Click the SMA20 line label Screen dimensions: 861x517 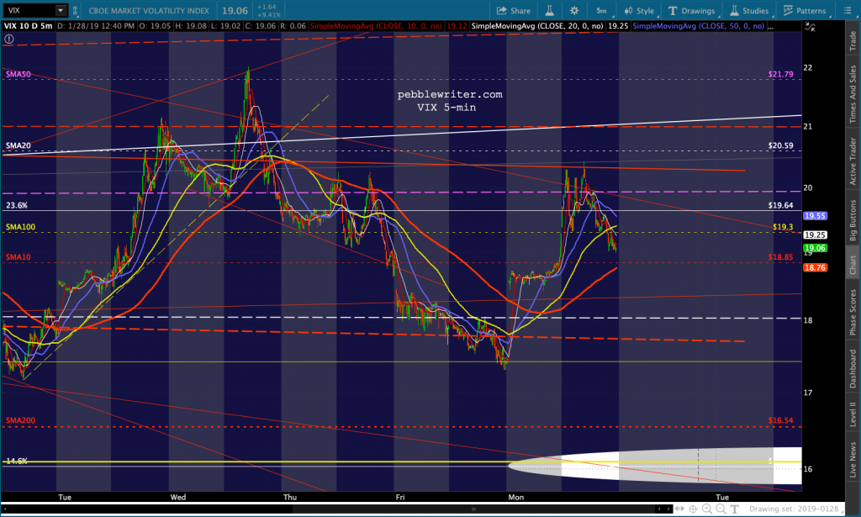pos(18,145)
